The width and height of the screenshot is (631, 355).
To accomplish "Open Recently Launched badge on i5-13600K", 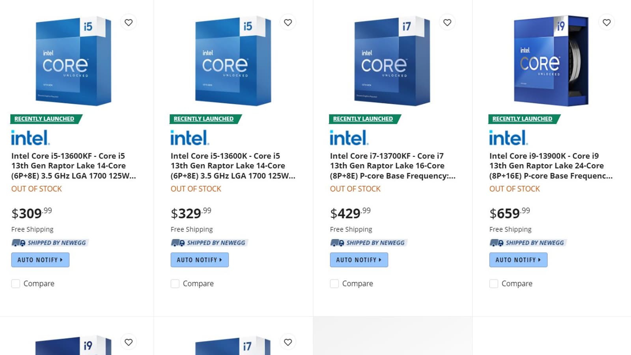I will tap(203, 119).
